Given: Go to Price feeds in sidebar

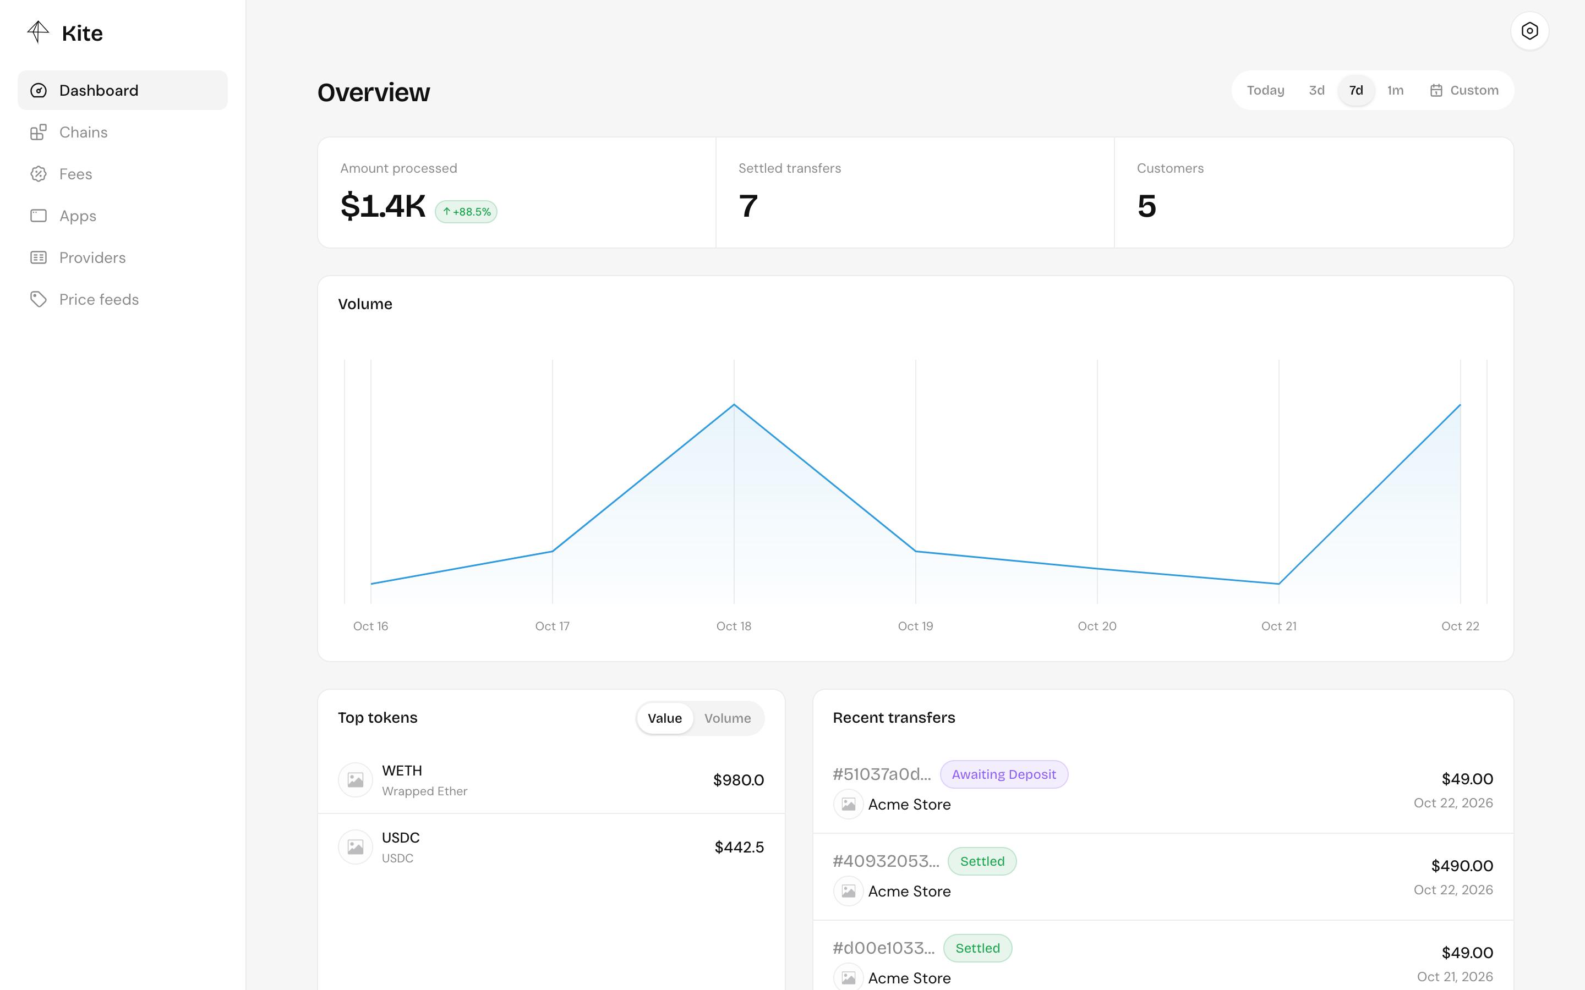Looking at the screenshot, I should [123, 299].
